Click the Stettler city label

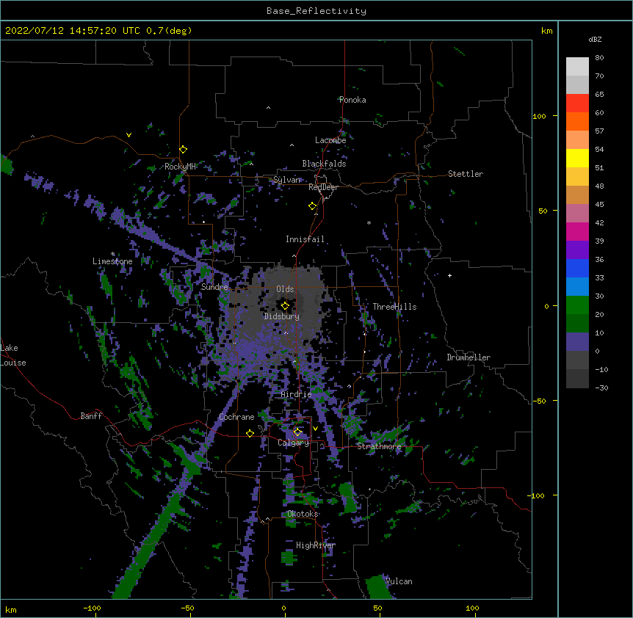(x=466, y=174)
